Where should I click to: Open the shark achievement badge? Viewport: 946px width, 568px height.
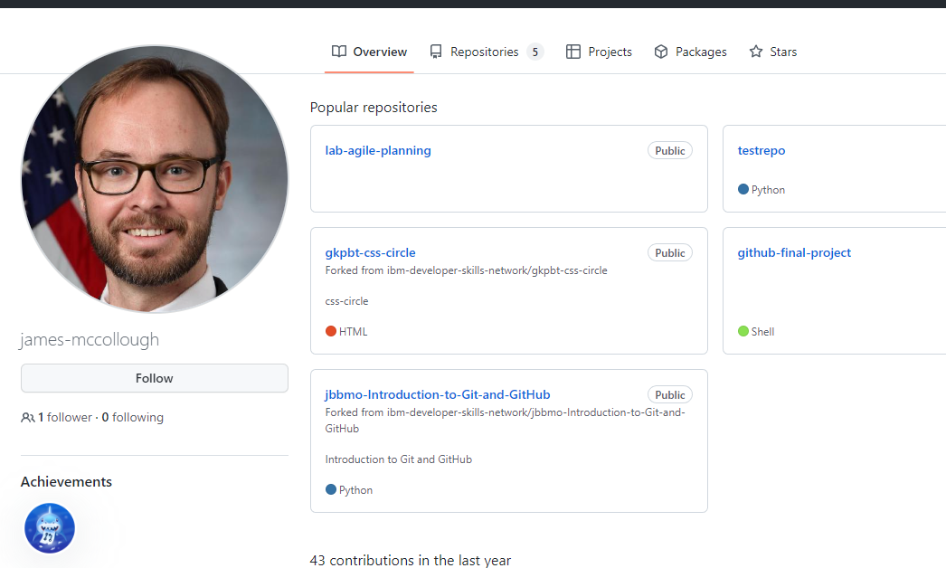[50, 528]
